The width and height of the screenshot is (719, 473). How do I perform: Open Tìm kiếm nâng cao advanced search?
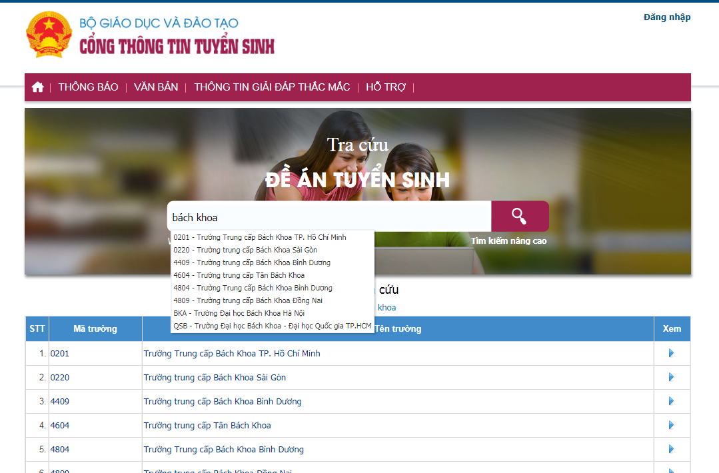pos(508,240)
